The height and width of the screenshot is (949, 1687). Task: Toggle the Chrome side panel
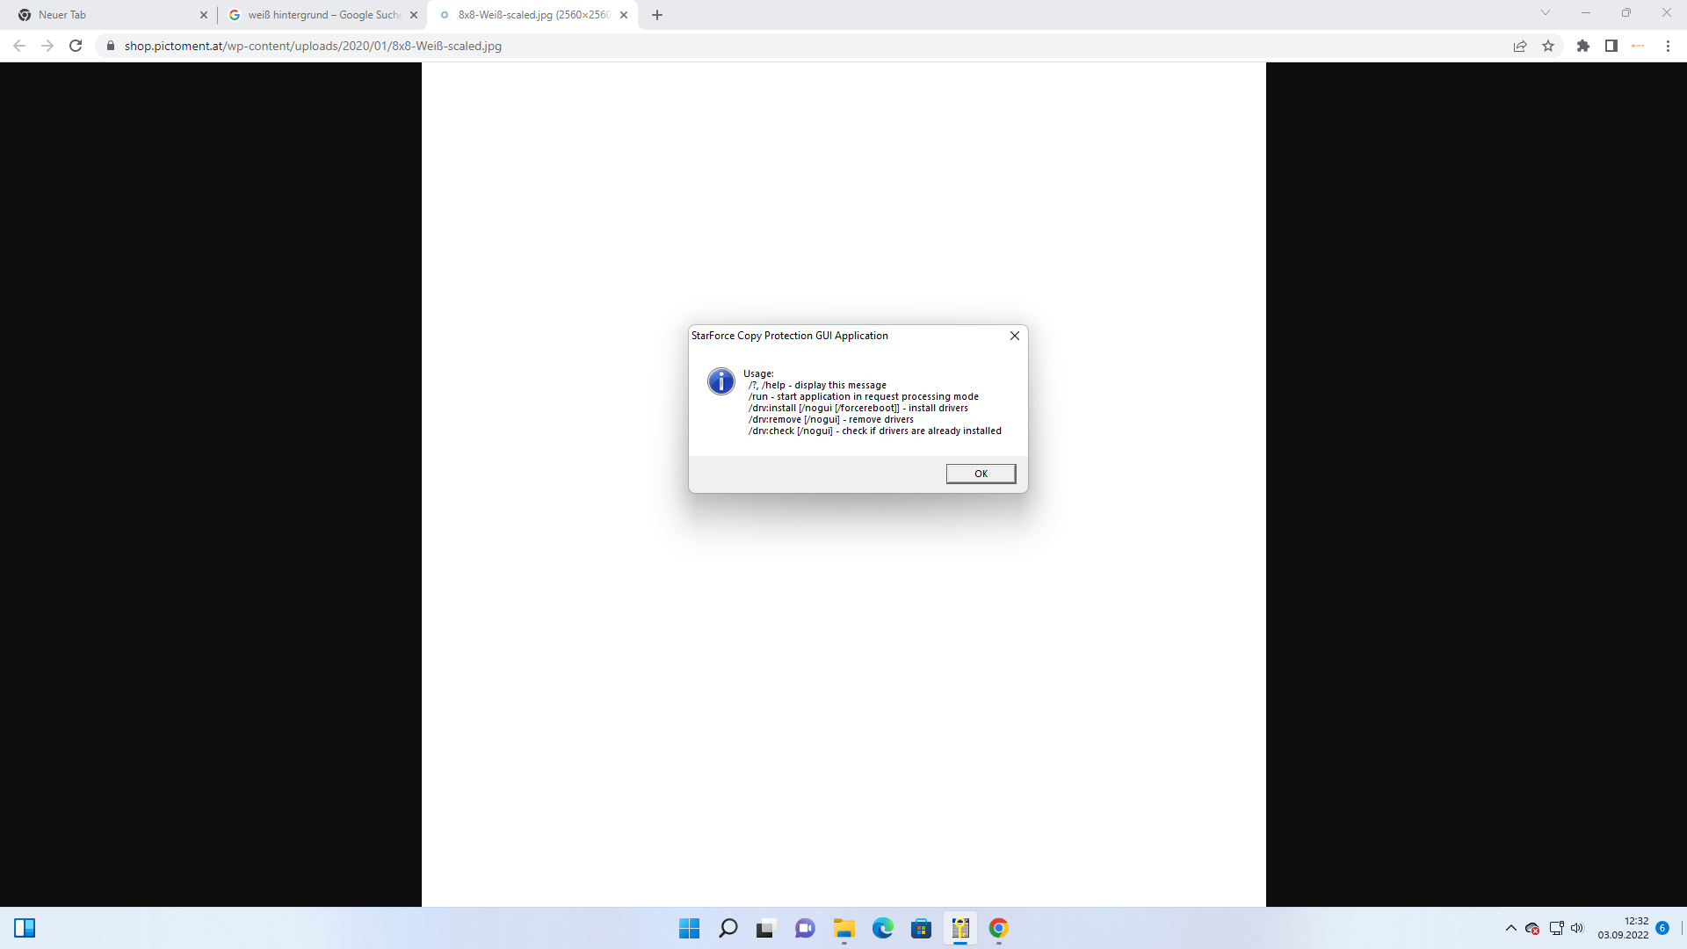(x=1611, y=46)
